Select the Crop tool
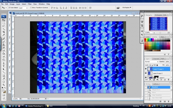 coord(4,32)
